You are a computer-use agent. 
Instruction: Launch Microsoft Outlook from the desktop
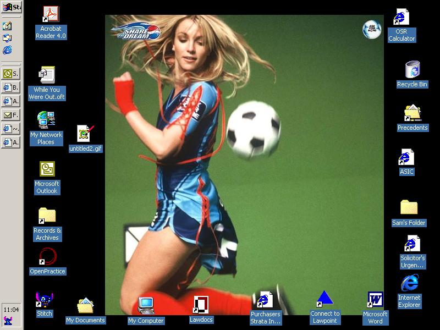click(47, 169)
